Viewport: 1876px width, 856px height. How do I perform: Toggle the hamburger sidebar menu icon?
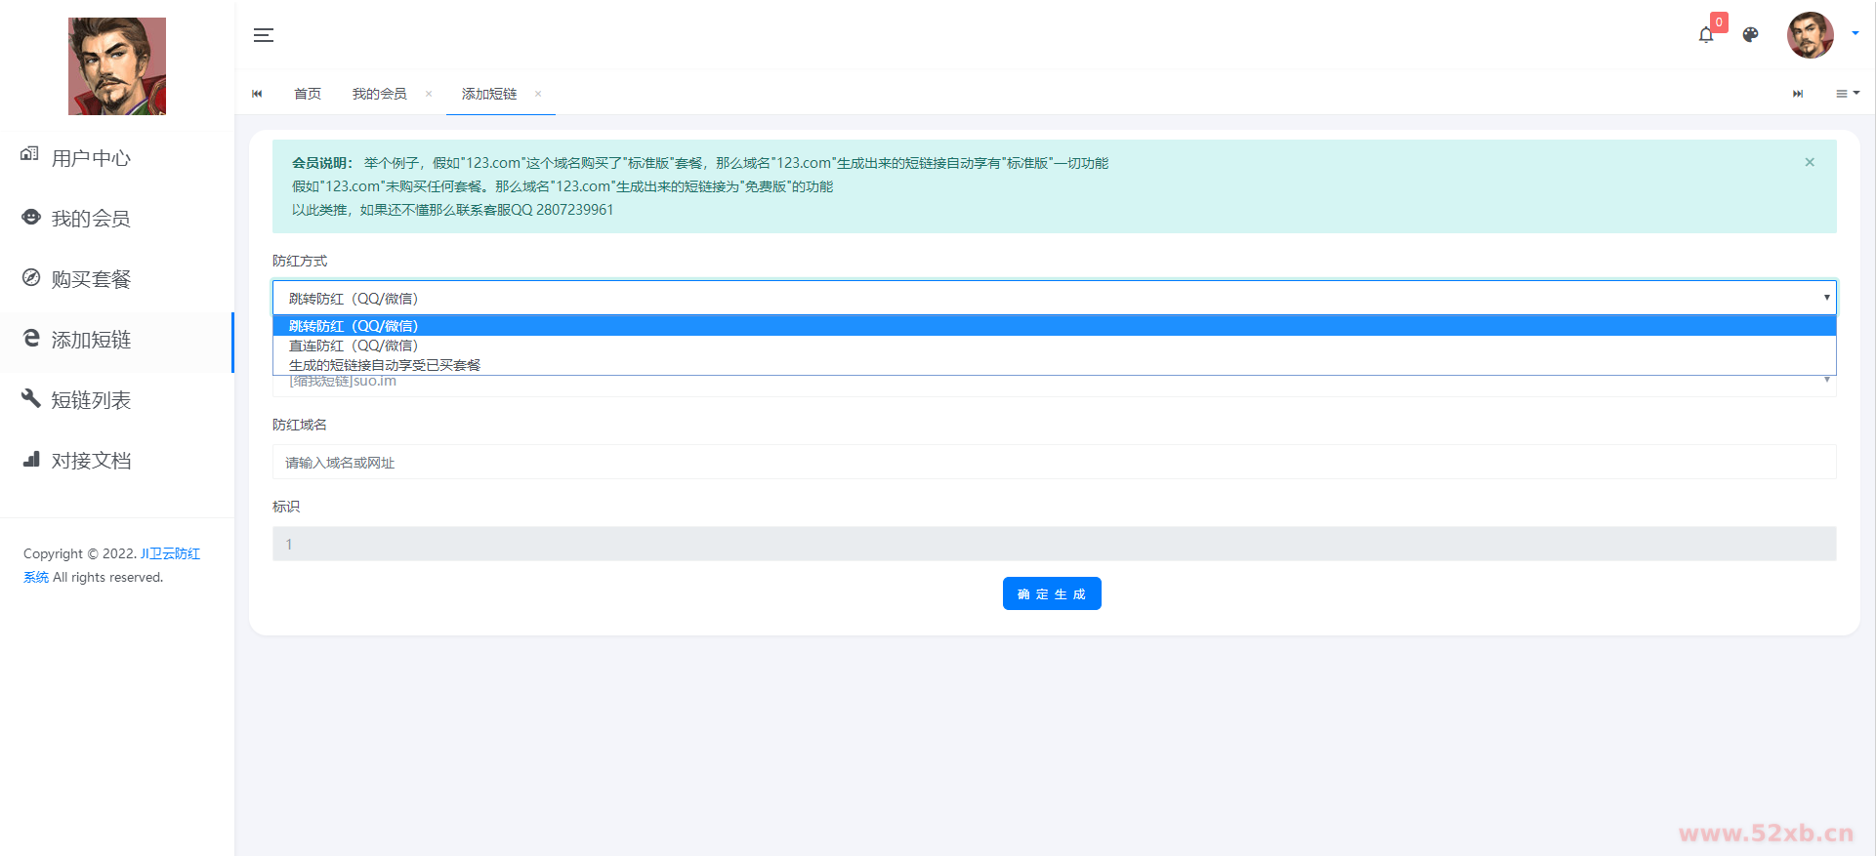[x=264, y=35]
